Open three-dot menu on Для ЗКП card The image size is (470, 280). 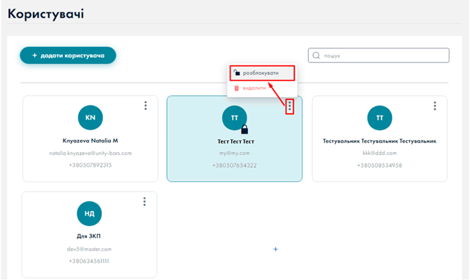coord(145,201)
